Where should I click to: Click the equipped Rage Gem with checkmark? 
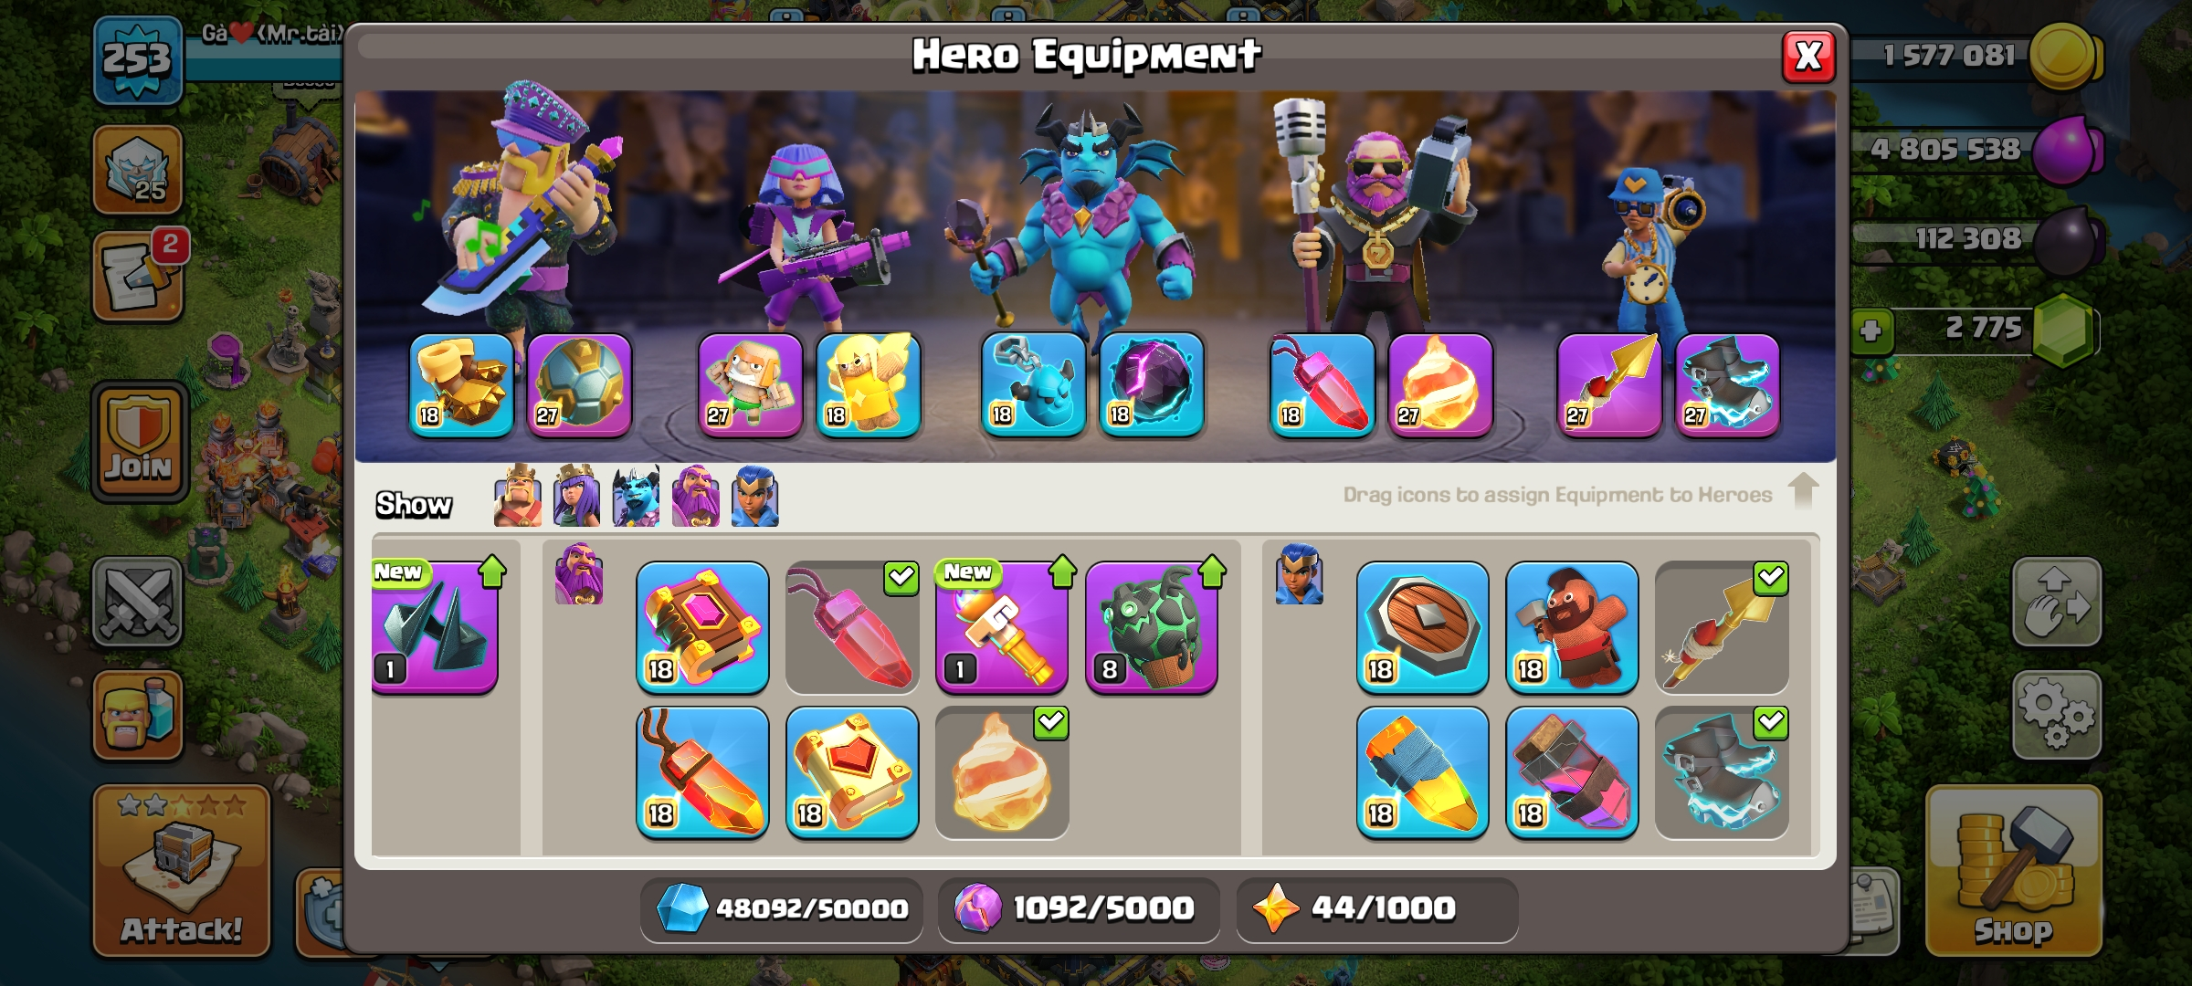[x=852, y=627]
